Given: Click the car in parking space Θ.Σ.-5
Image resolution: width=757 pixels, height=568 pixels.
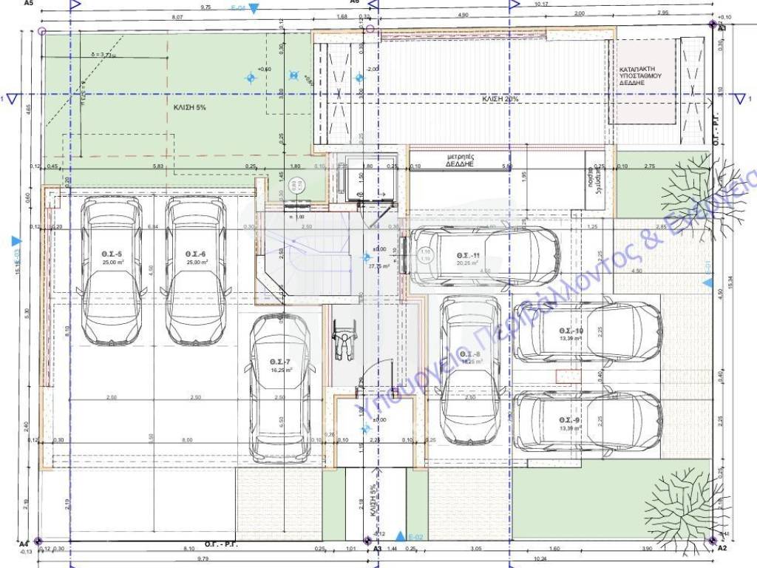Looking at the screenshot, I should point(111,270).
